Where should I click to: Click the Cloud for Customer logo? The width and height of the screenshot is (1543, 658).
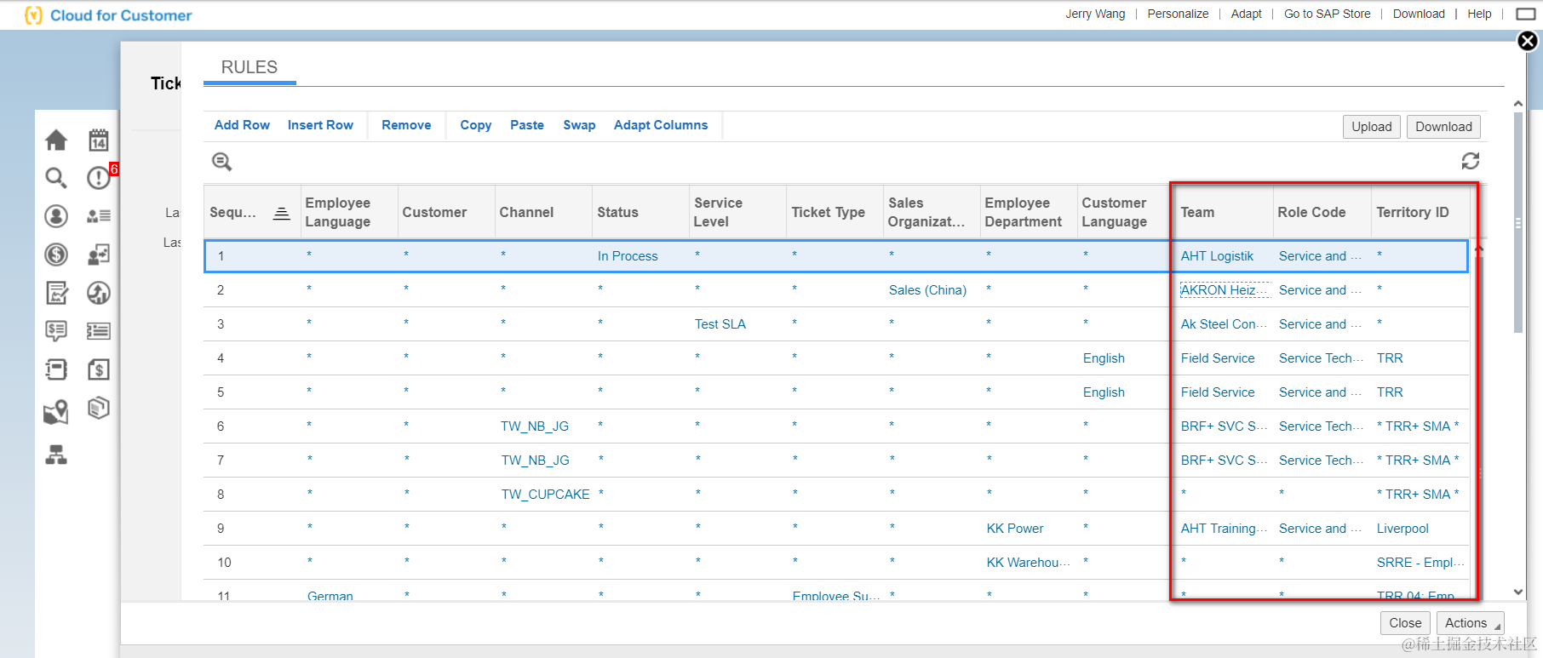(x=108, y=15)
